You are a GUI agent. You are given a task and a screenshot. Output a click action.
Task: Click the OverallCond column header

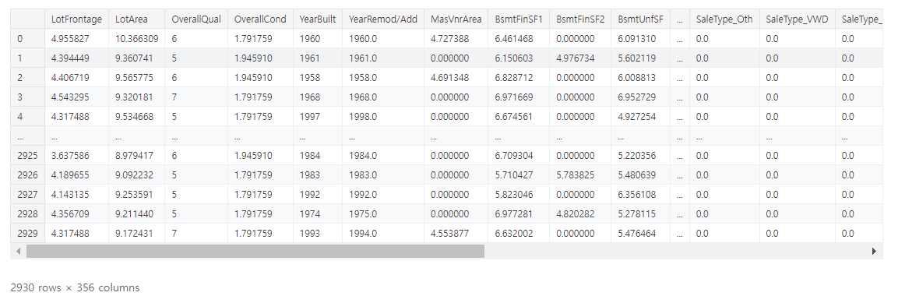pos(260,19)
